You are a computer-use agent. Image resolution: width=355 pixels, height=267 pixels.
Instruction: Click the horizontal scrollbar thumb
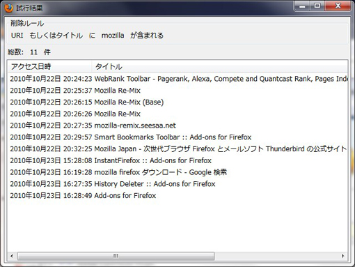point(116,256)
